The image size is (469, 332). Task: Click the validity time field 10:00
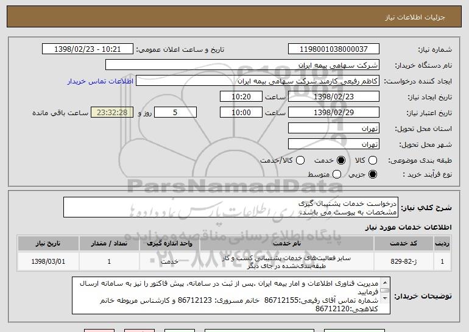point(241,113)
